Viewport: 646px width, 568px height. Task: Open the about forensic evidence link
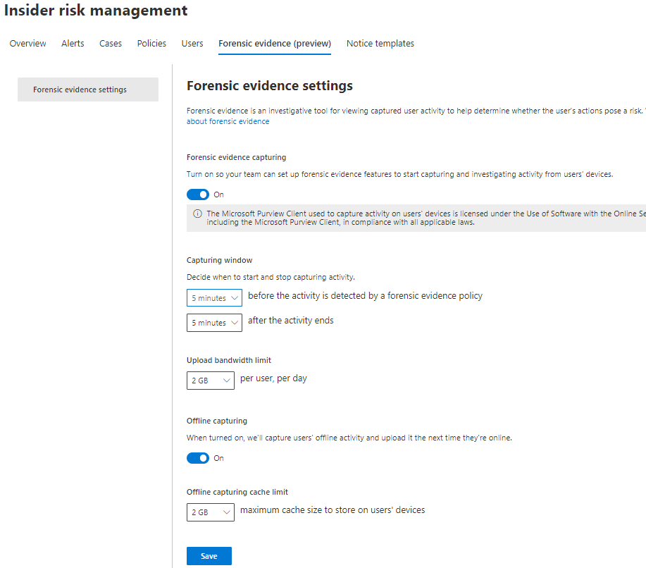click(228, 121)
